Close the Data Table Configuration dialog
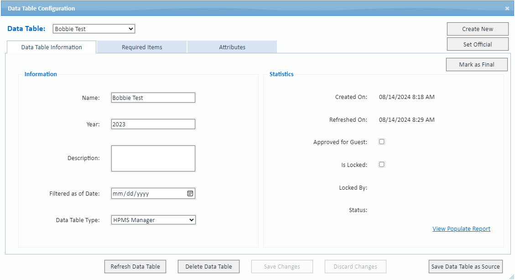Image resolution: width=515 pixels, height=280 pixels. (x=507, y=9)
